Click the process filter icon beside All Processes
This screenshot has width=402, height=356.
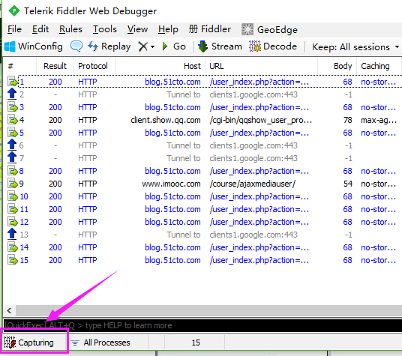point(75,343)
